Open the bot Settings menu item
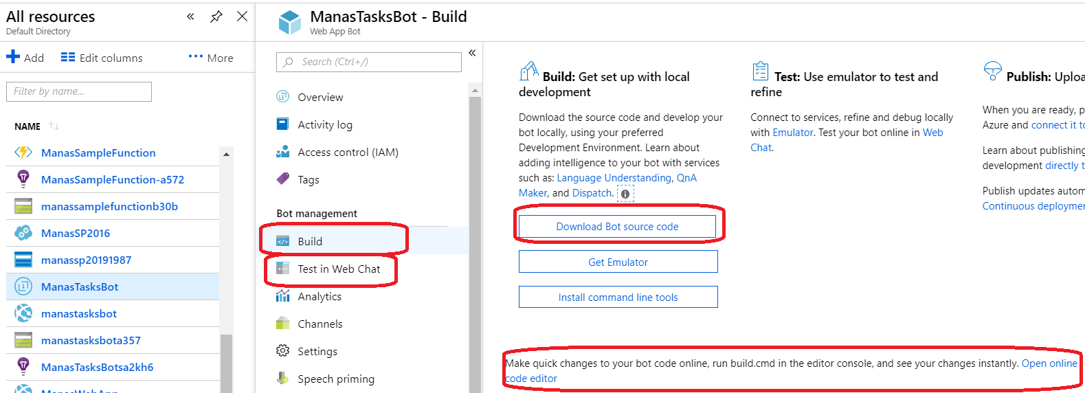The image size is (1085, 393). [x=317, y=351]
